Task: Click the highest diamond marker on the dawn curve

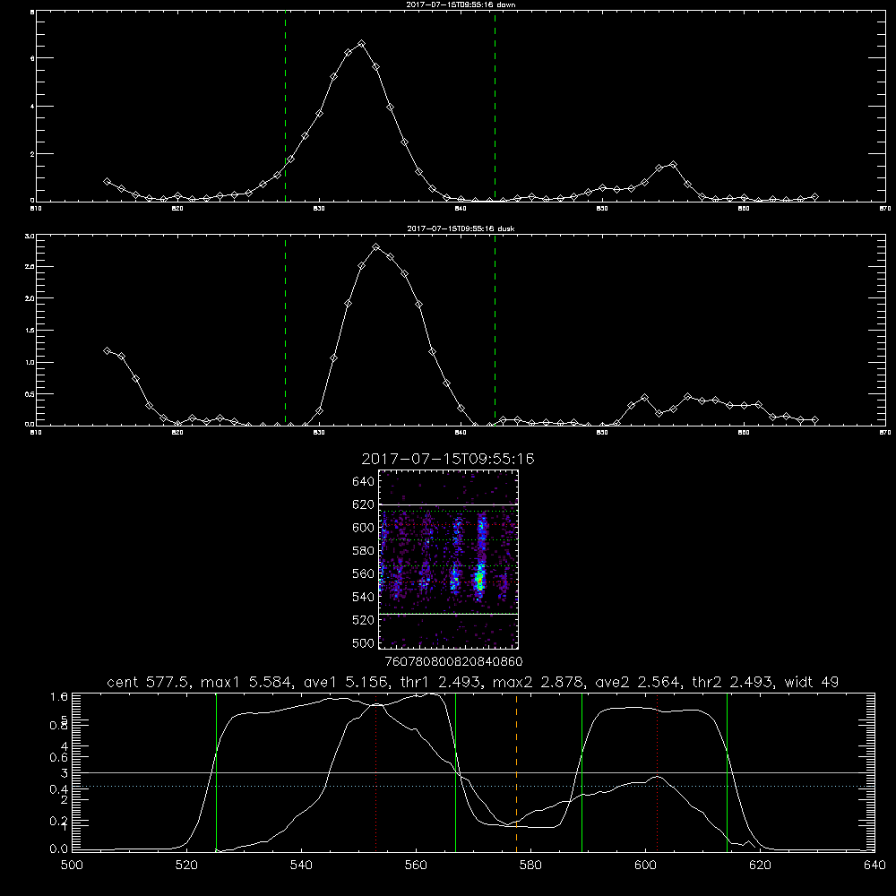Action: click(x=361, y=43)
